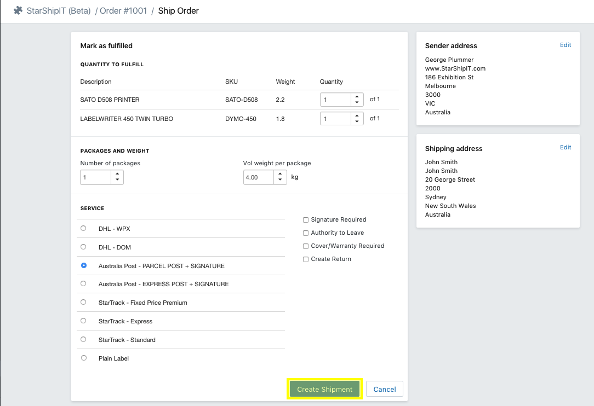The width and height of the screenshot is (594, 406).
Task: Choose Australia Post PARCEL POST + SIGNATURE
Action: (84, 265)
